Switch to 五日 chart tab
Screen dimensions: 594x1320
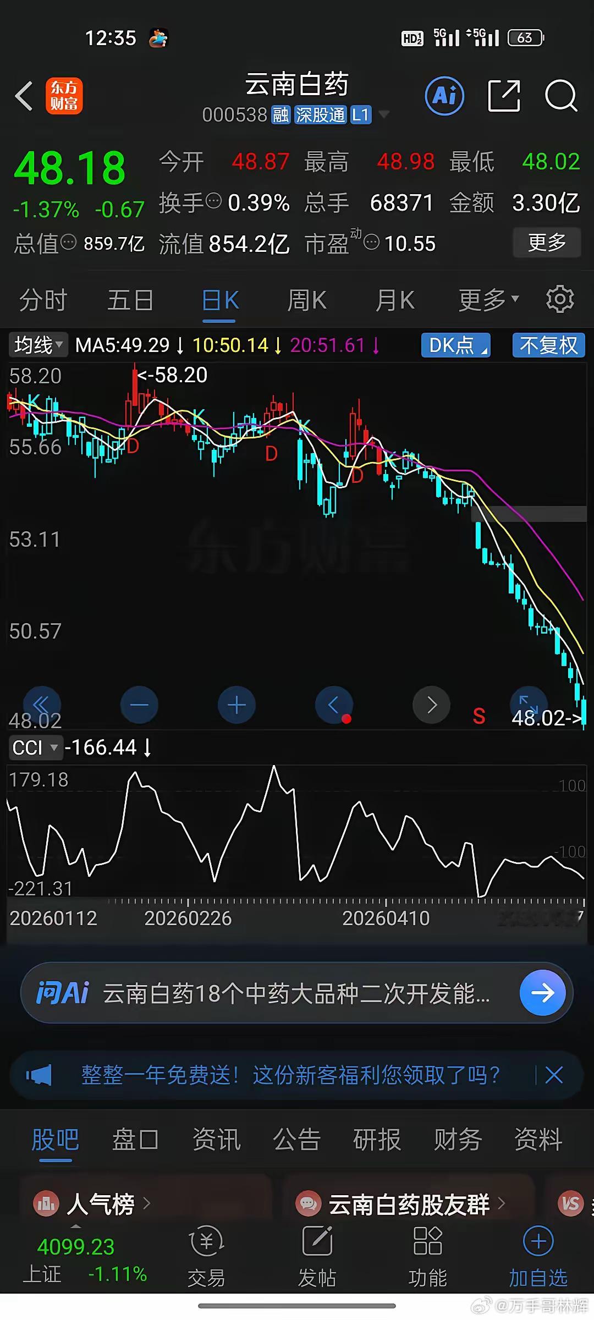pyautogui.click(x=130, y=300)
